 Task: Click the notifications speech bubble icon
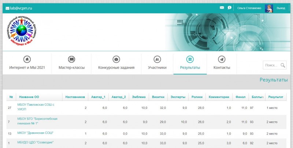229,8
